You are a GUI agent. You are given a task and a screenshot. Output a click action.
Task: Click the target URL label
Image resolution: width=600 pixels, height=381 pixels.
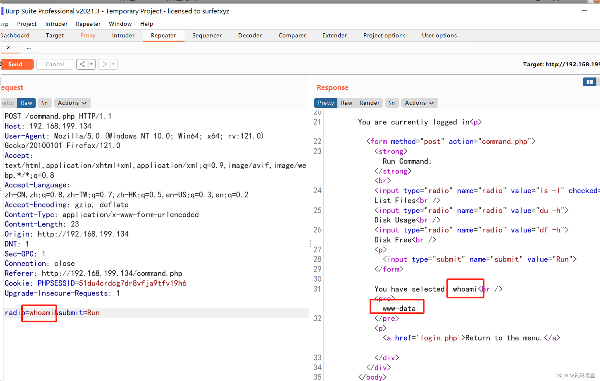tap(561, 64)
